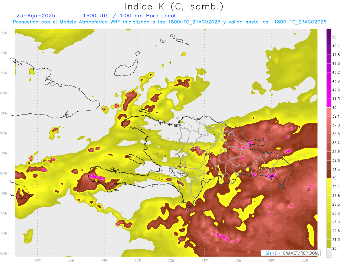Click the 71W longitude label
342x264 pixels.
point(204,260)
